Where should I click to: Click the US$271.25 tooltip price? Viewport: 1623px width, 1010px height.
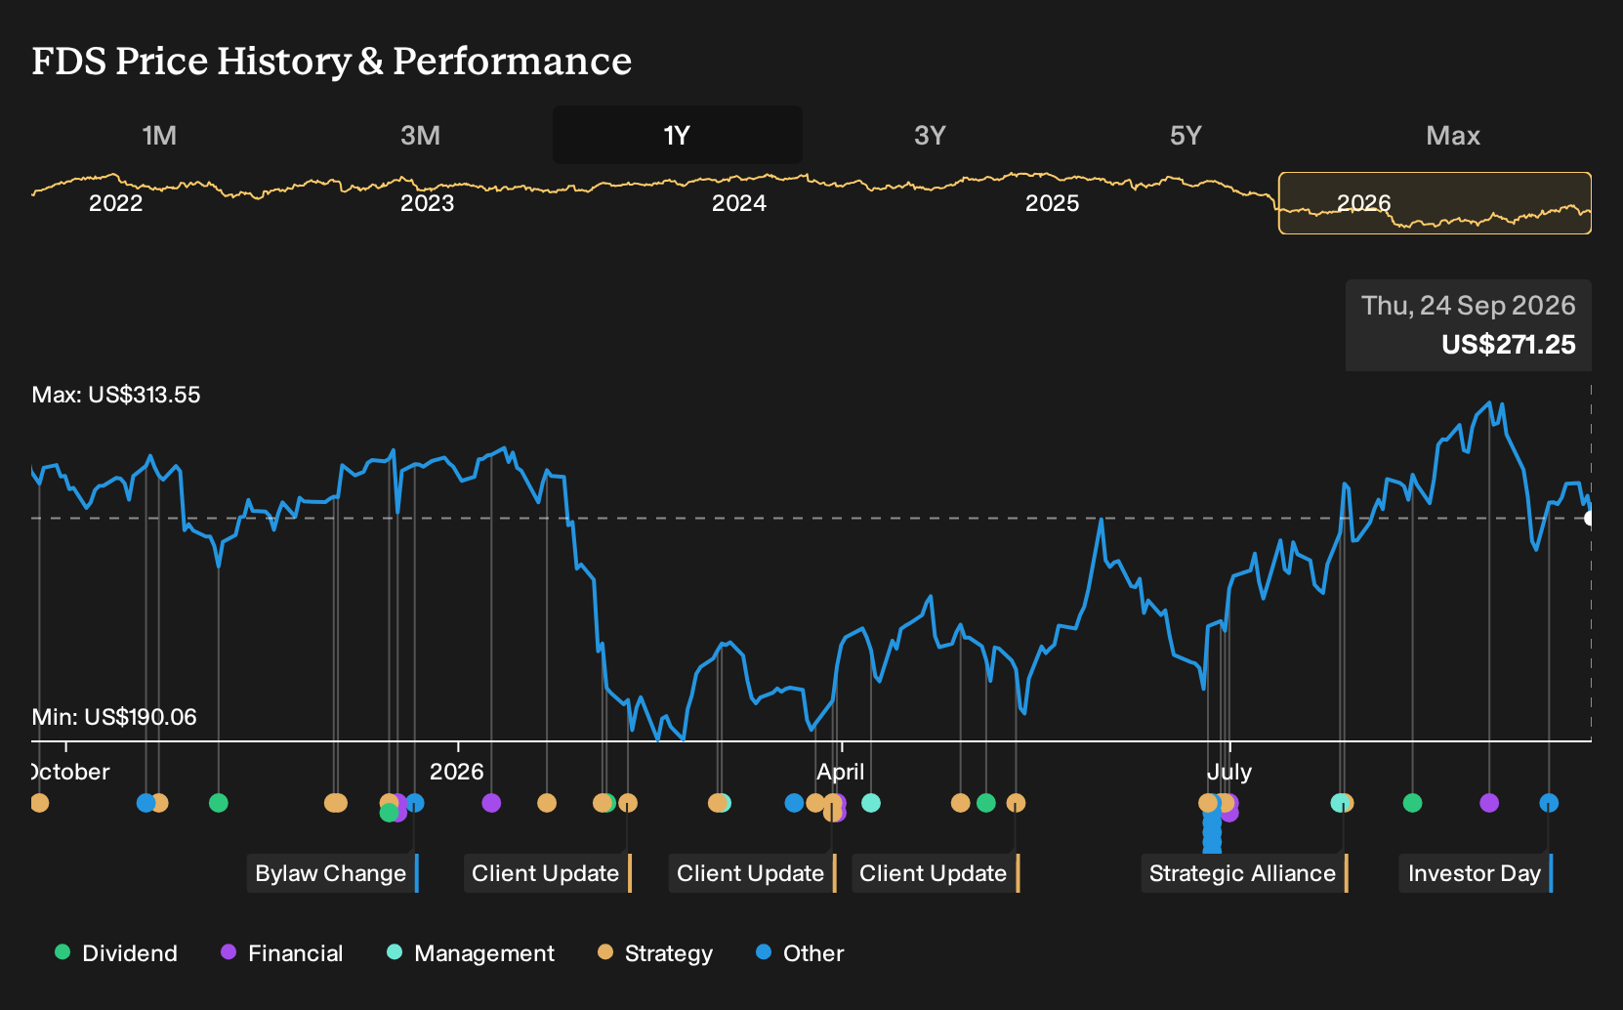[1509, 345]
